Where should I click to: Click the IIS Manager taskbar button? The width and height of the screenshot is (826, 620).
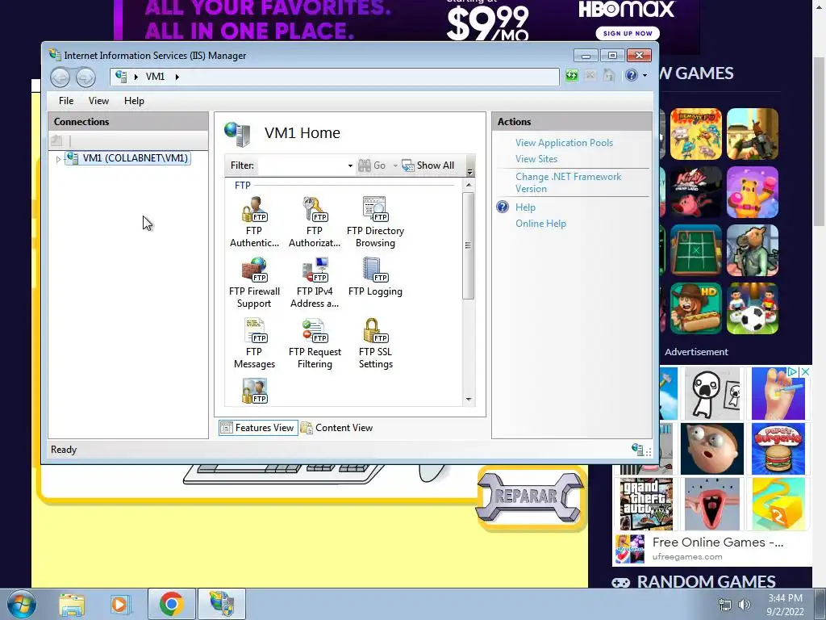(x=222, y=604)
